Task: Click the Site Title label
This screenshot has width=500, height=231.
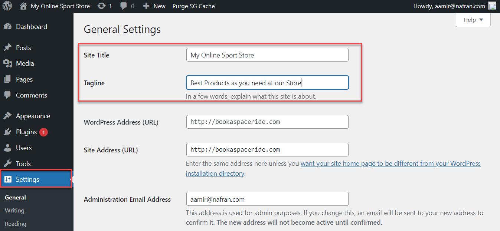Action: pyautogui.click(x=97, y=55)
